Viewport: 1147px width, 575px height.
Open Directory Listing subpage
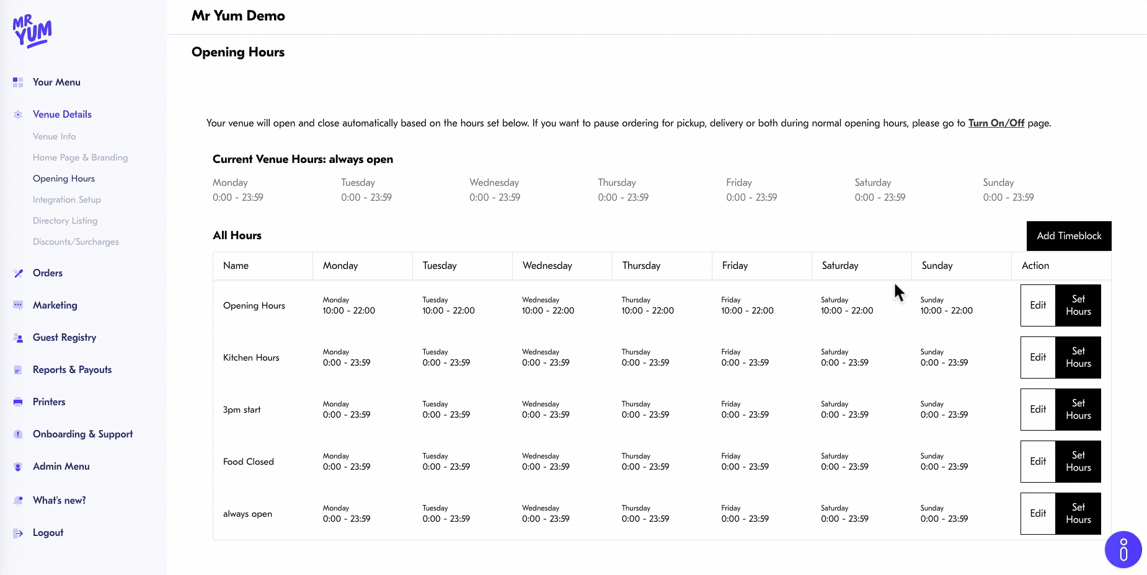tap(64, 221)
